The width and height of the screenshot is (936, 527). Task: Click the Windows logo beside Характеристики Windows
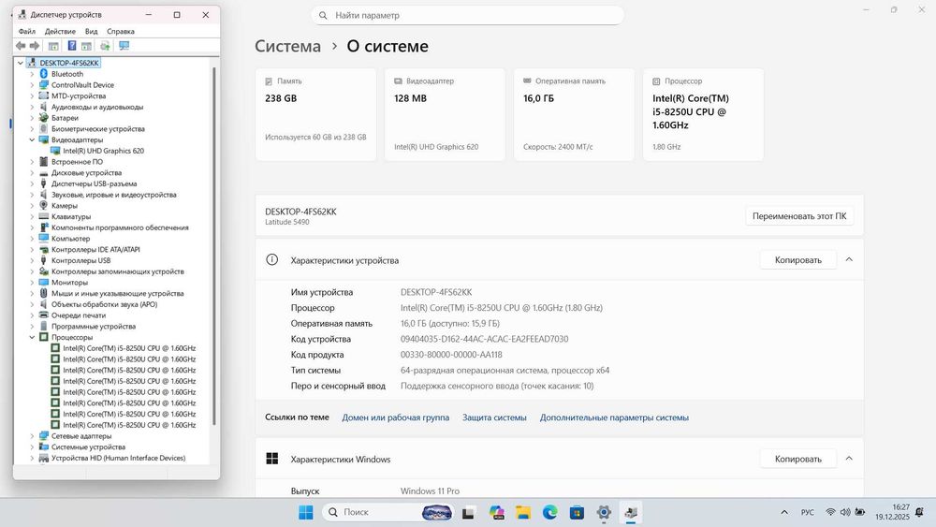[x=272, y=459]
